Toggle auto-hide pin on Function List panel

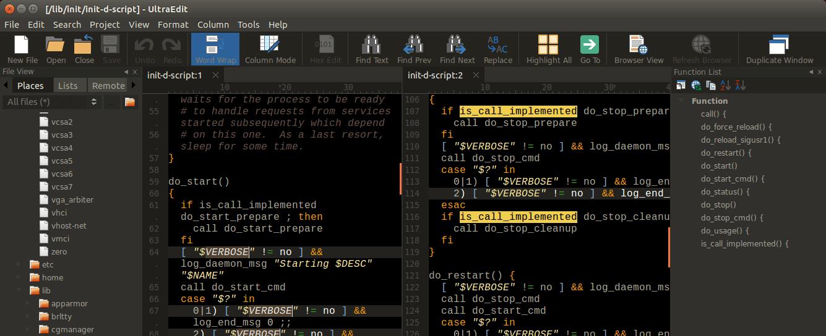tap(811, 72)
